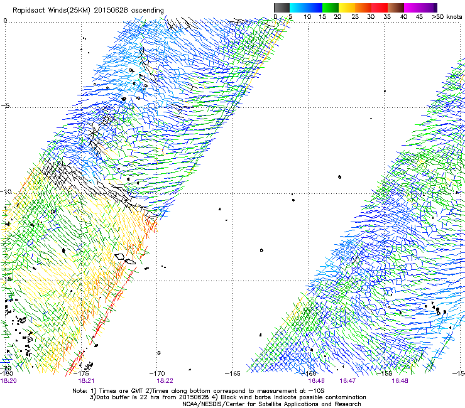465x408 pixels.
Task: Click the purple time label '16:46'
Action: click(x=316, y=381)
